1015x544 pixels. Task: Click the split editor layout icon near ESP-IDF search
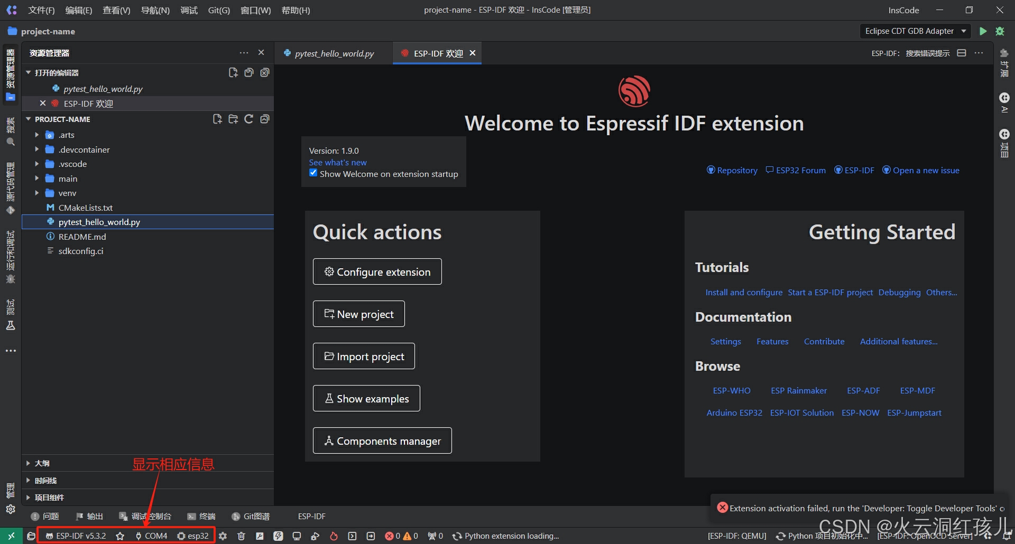962,53
